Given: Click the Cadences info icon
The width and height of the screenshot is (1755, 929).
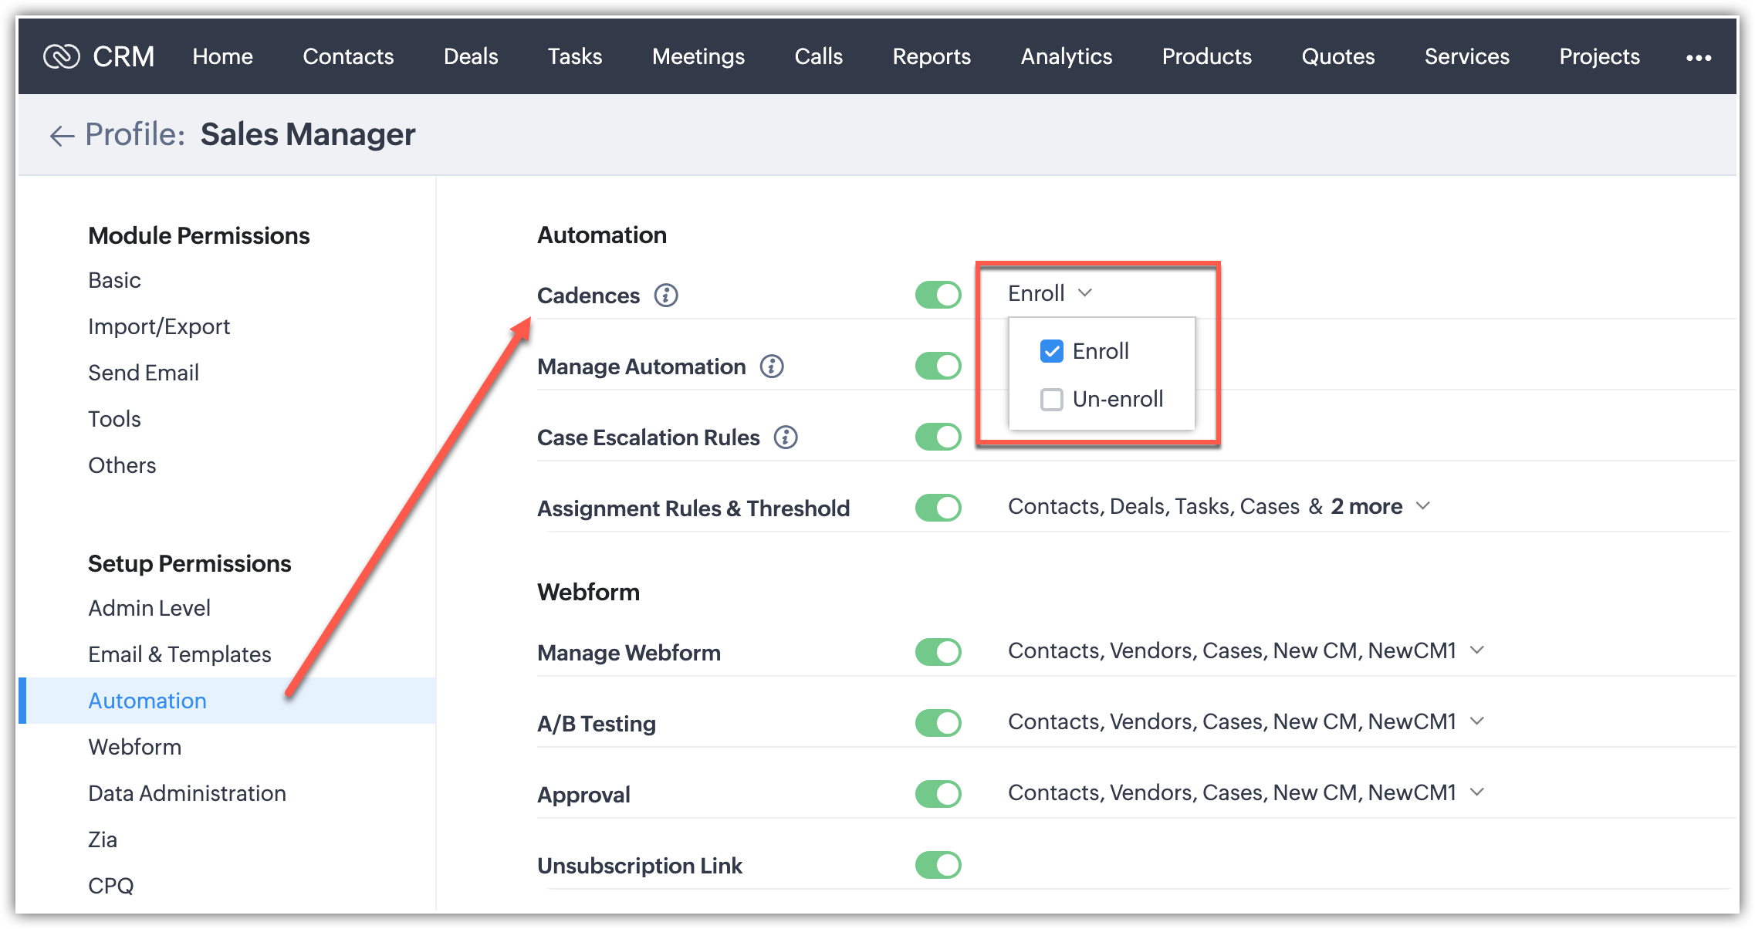Looking at the screenshot, I should (x=665, y=295).
